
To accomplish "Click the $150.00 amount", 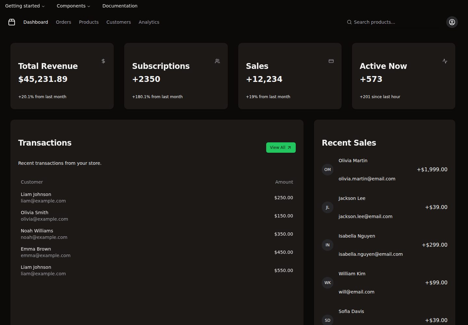I will point(284,216).
